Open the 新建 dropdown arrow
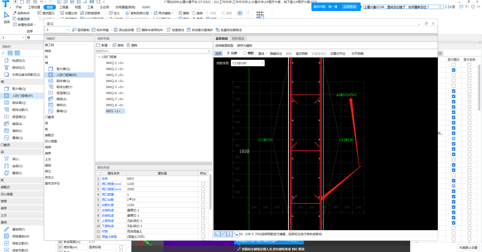Image resolution: width=482 pixels, height=252 pixels. (x=110, y=45)
